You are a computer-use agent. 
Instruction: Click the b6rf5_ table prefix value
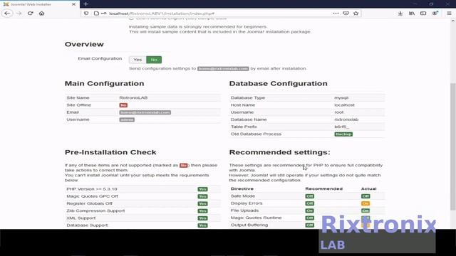341,127
